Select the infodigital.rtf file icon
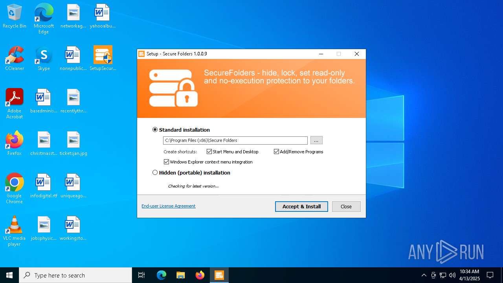Screen dimensions: 503x283 click(x=44, y=186)
